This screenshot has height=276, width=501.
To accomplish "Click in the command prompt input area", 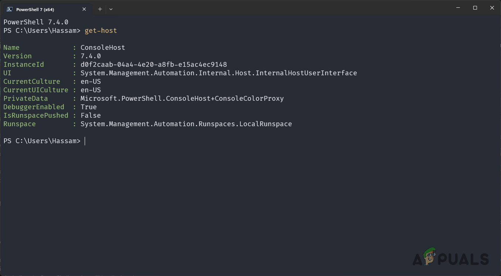I will 89,141.
